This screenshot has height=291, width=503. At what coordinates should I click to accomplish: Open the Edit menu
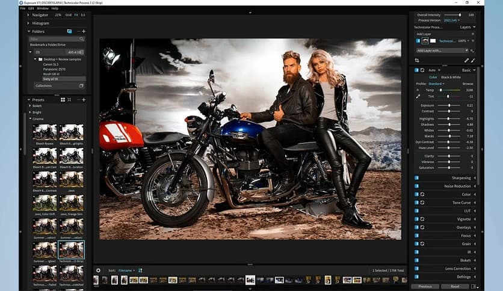tap(31, 8)
